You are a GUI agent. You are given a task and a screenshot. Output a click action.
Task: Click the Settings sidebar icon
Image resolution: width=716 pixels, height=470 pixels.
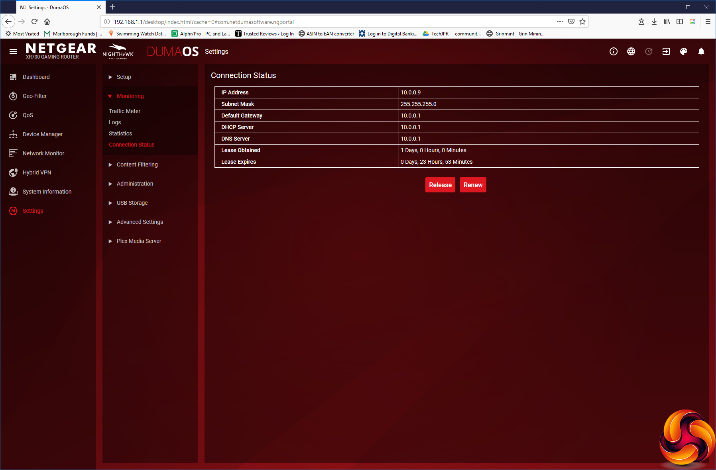pos(13,211)
